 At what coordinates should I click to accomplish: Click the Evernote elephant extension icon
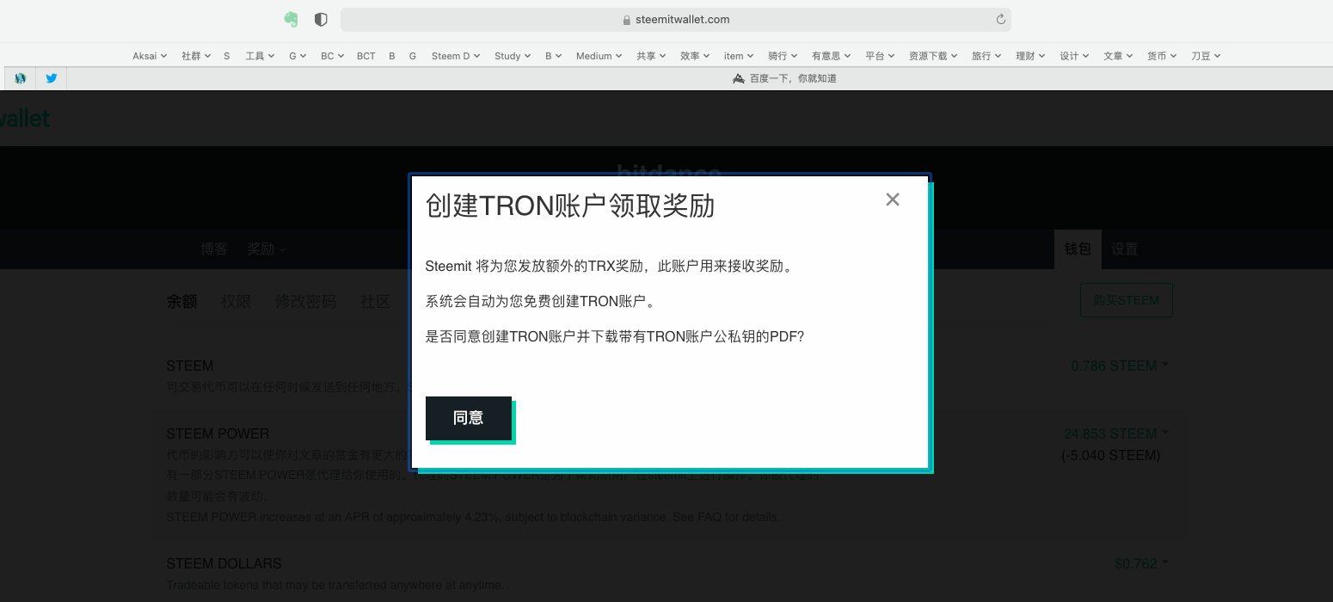[x=292, y=19]
